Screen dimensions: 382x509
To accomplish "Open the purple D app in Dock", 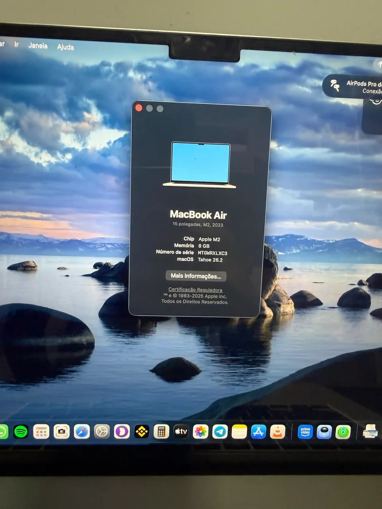I will (122, 431).
